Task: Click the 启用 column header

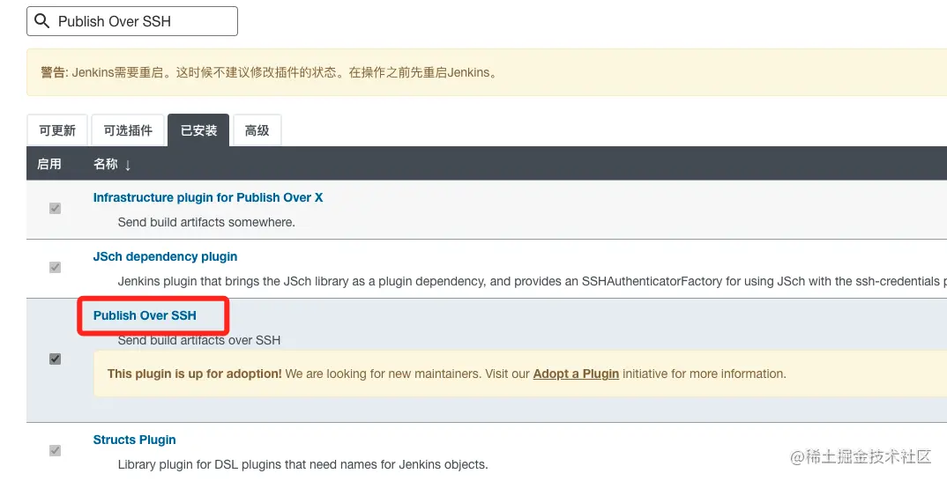Action: [x=48, y=164]
